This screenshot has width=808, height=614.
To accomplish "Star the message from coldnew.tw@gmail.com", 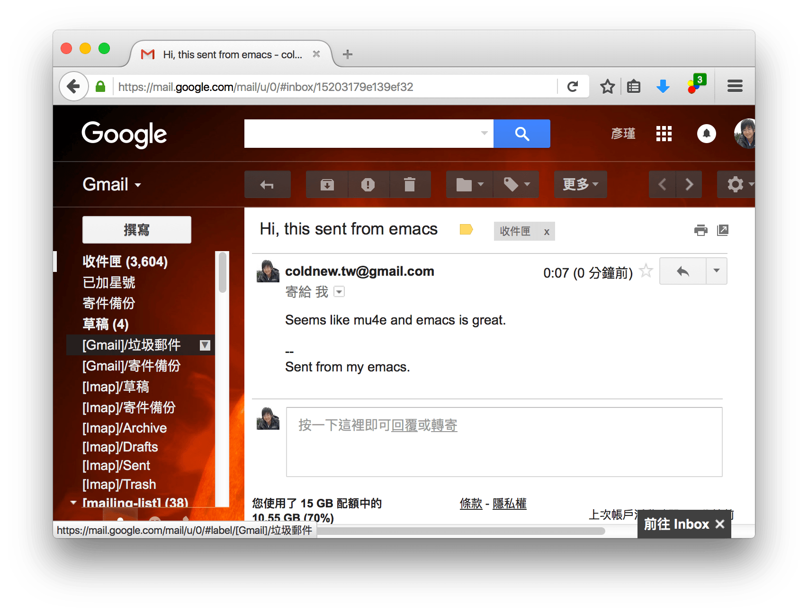I will click(x=646, y=271).
